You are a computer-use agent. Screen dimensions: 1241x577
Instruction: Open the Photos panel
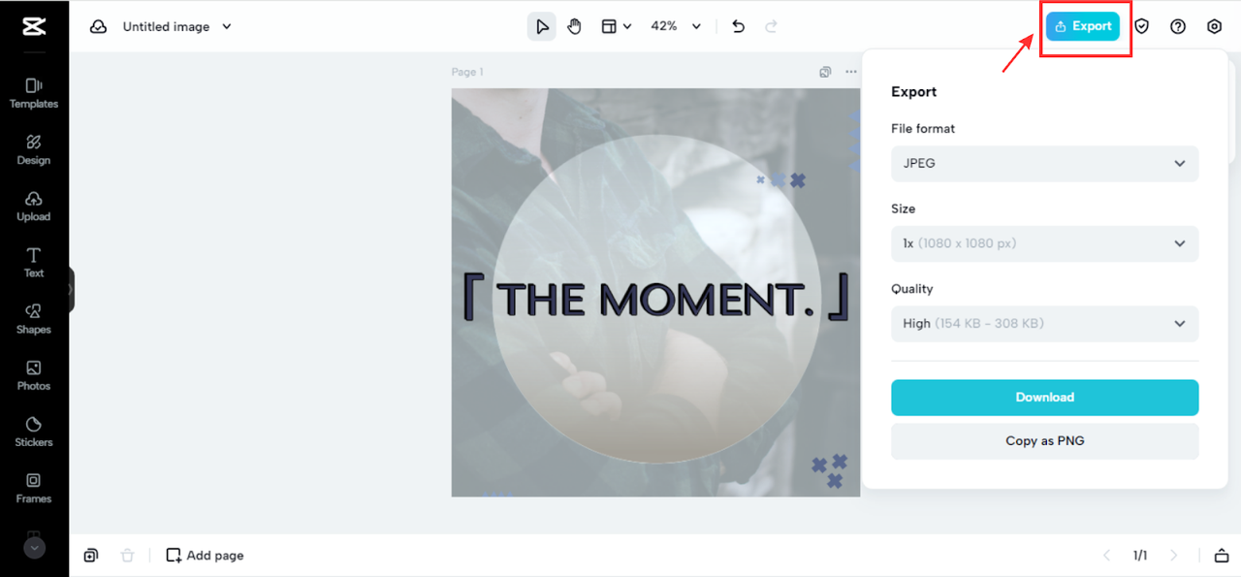coord(34,375)
